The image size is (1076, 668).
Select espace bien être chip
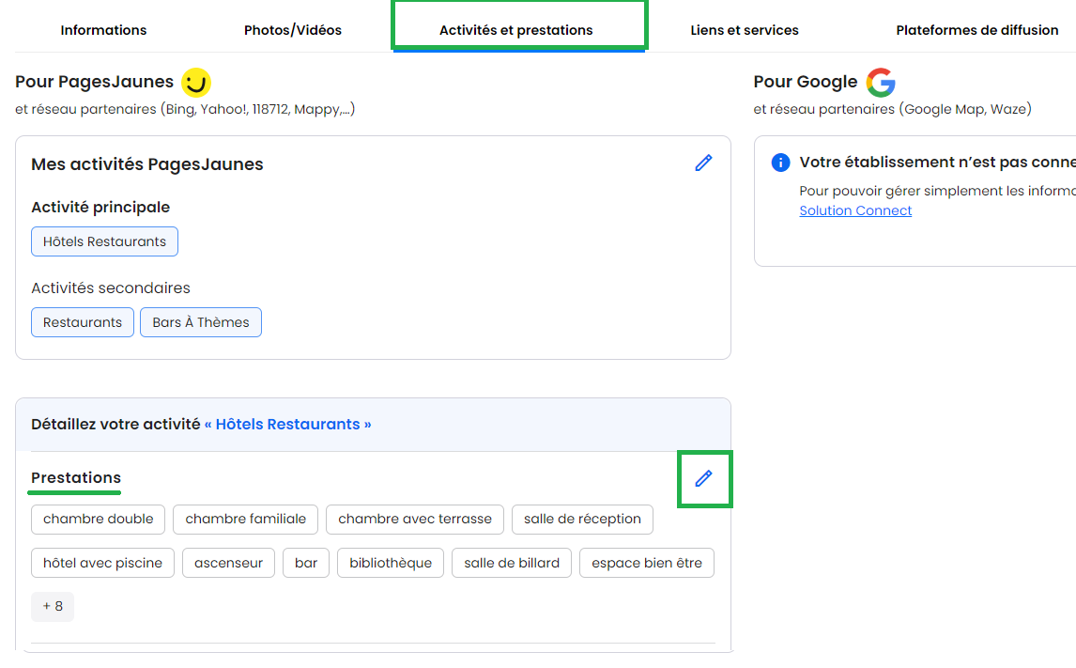coord(647,563)
